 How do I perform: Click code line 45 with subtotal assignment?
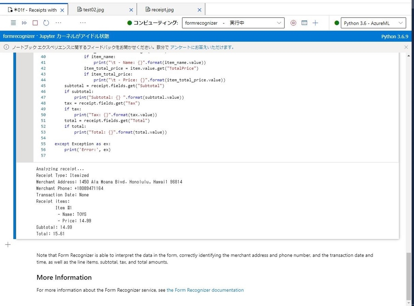114,86
